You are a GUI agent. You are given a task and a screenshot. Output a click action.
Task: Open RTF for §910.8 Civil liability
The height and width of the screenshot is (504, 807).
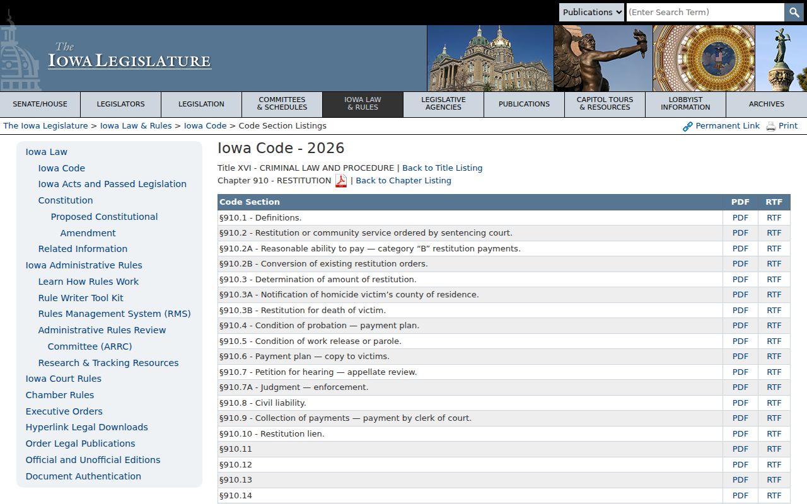(x=774, y=403)
